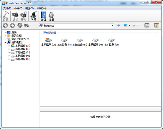
Task: Select tree item 本地磁盘 (D:)
Action: click(x=23, y=49)
